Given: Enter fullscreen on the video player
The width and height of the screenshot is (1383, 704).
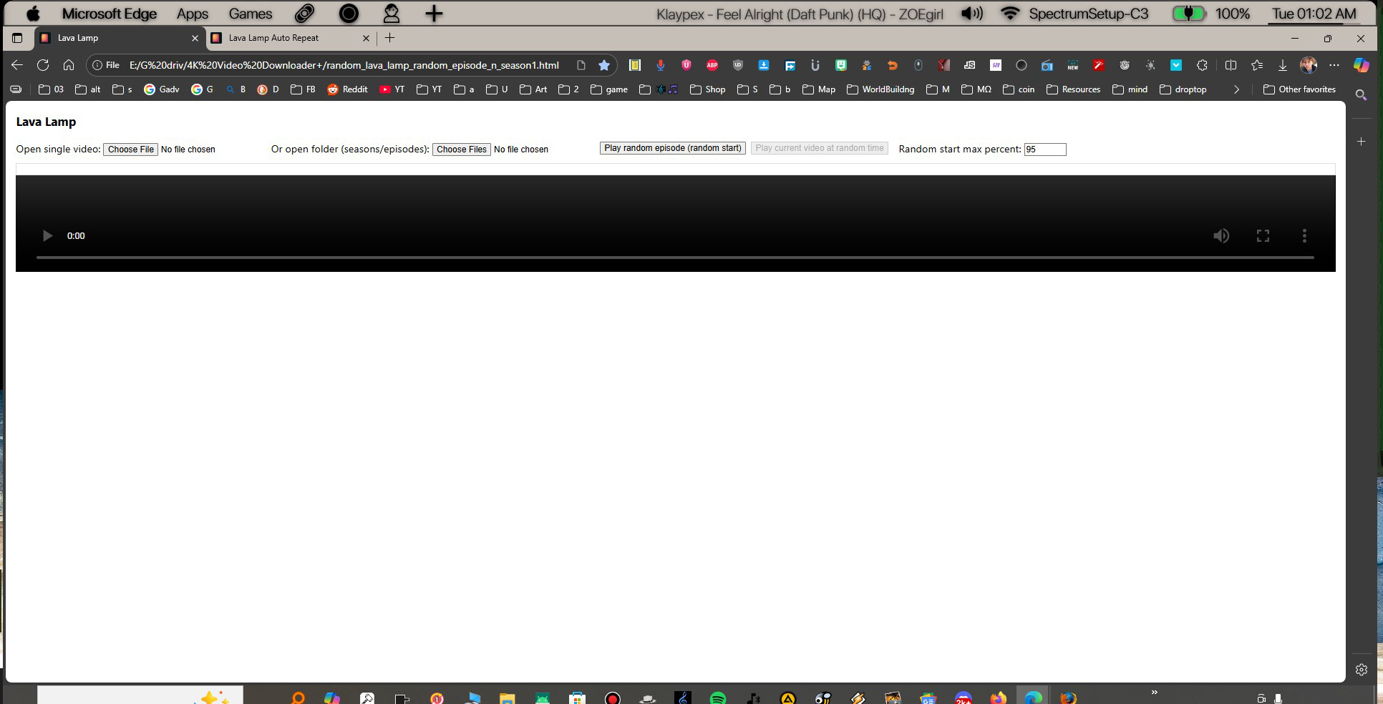Looking at the screenshot, I should point(1263,236).
